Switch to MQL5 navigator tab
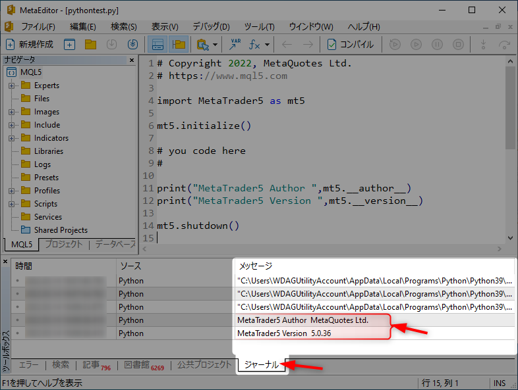This screenshot has height=390, width=518. tap(22, 245)
